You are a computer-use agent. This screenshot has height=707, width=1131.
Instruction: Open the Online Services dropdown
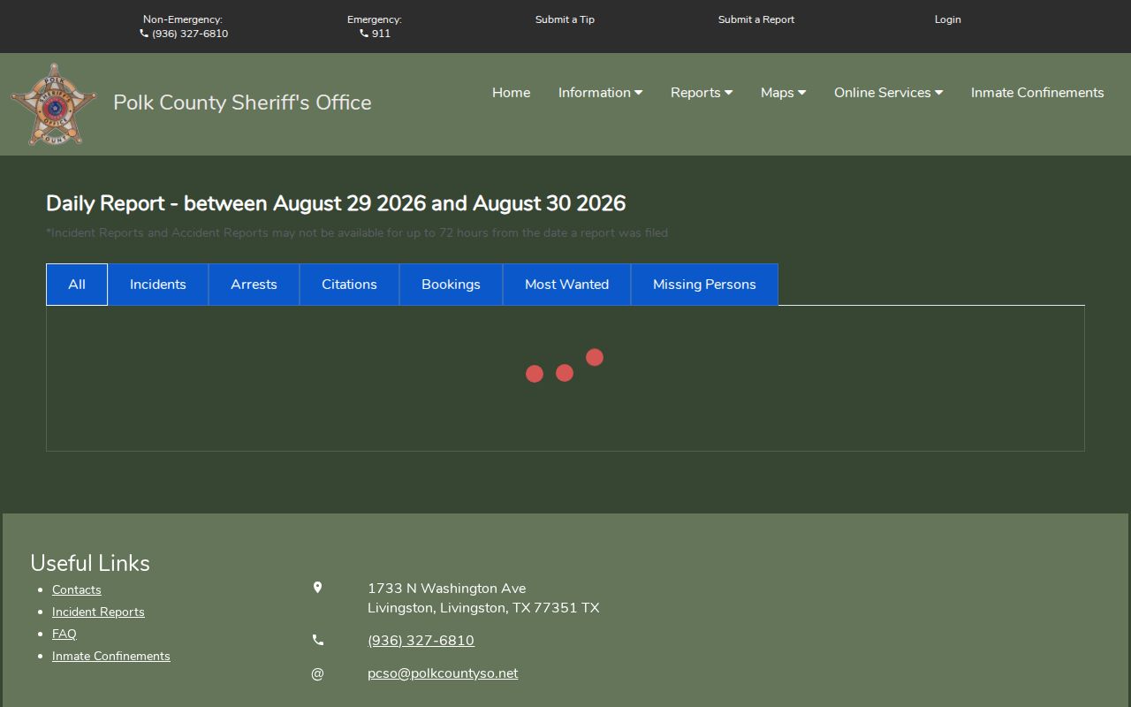point(888,93)
